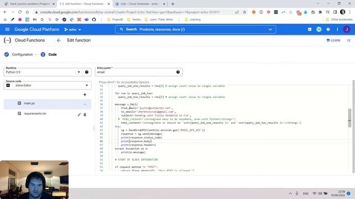Open the Google Cloud navigation hamburger menu

point(7,29)
